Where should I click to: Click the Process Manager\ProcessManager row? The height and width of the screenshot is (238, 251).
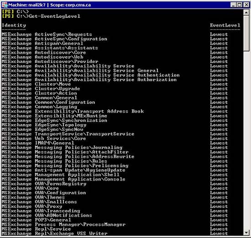[x=115, y=224]
